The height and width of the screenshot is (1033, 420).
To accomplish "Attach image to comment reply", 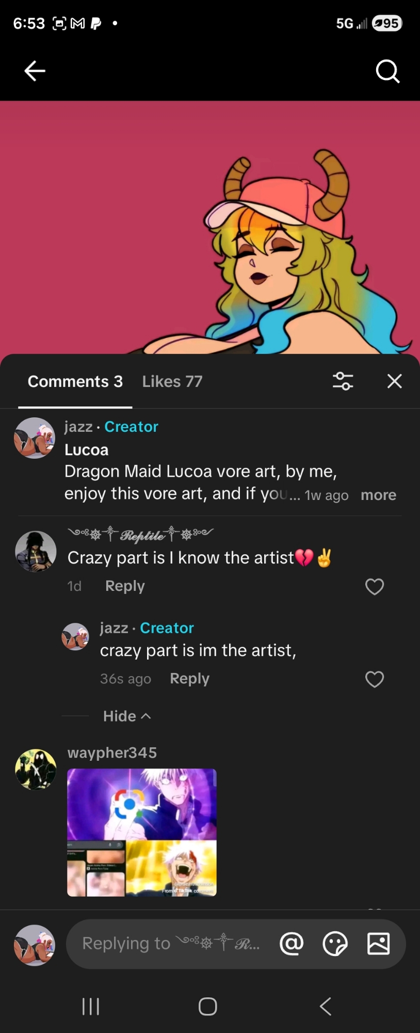I will coord(378,944).
